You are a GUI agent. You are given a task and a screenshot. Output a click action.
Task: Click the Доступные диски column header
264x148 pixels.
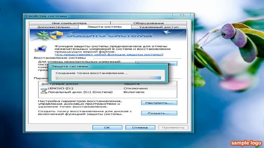[x=59, y=84]
